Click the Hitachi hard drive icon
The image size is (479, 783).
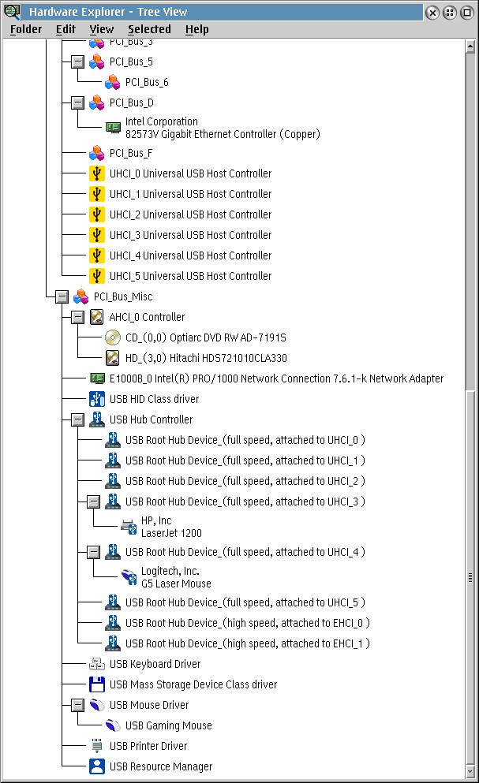(113, 358)
